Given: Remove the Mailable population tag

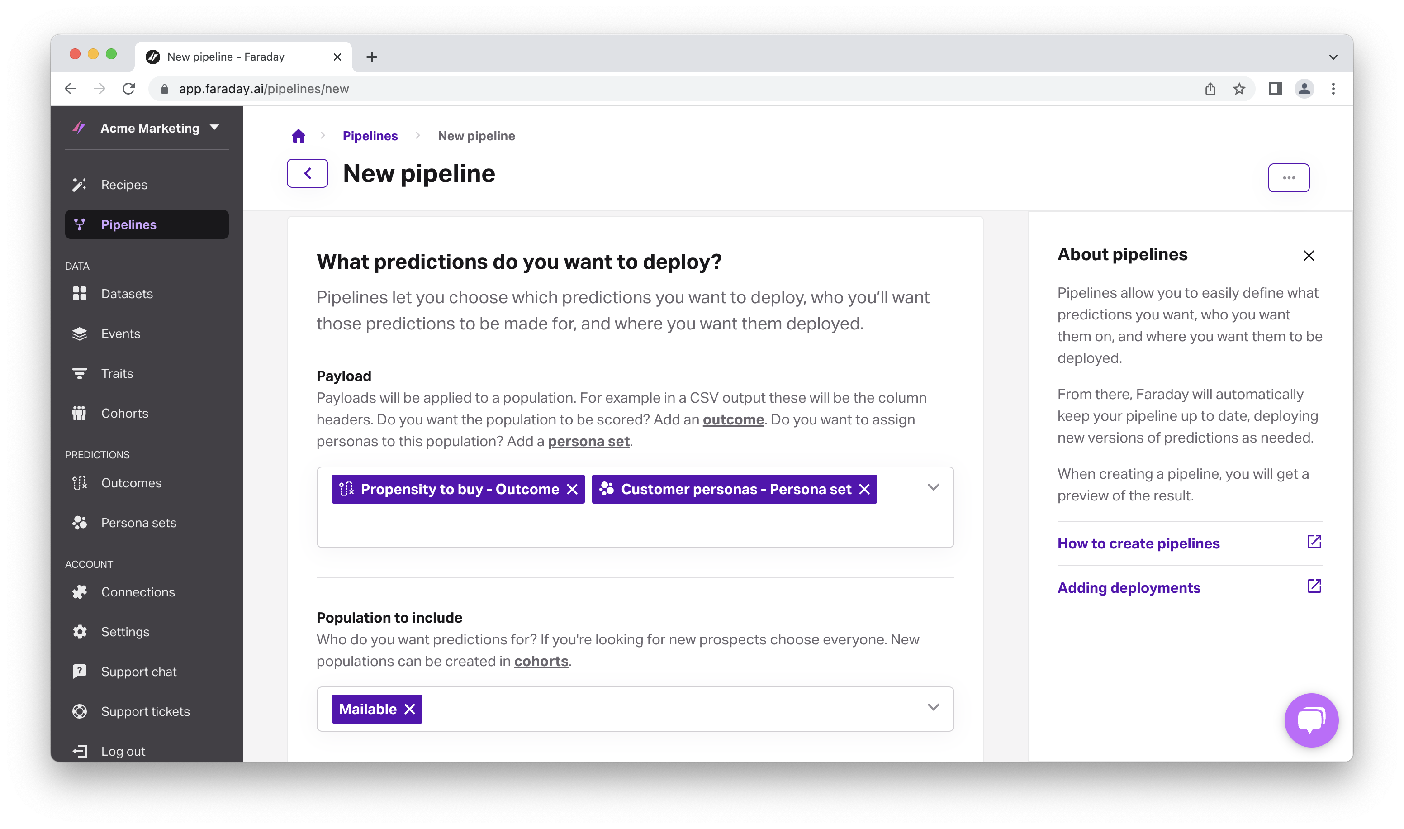Looking at the screenshot, I should tap(410, 709).
